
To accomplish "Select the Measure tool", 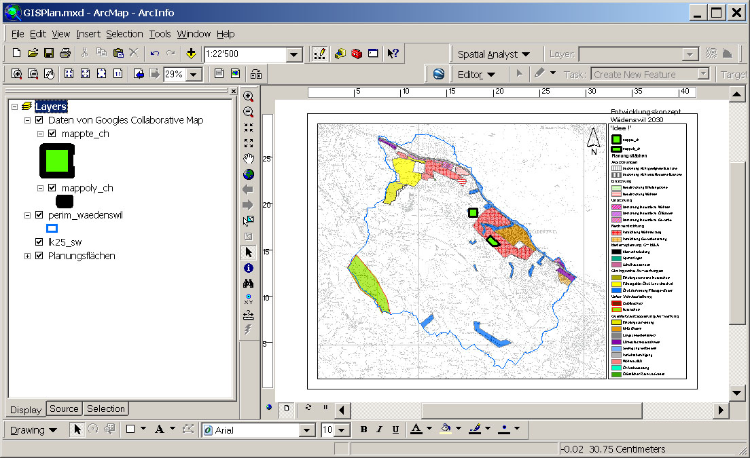I will (249, 314).
